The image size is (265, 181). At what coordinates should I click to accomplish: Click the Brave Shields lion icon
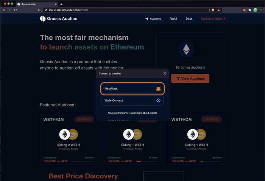[x=213, y=10]
